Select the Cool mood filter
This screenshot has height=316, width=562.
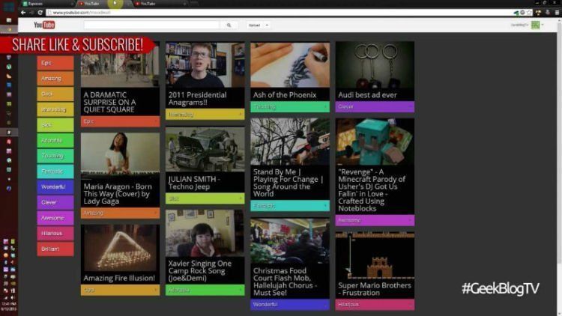click(55, 94)
